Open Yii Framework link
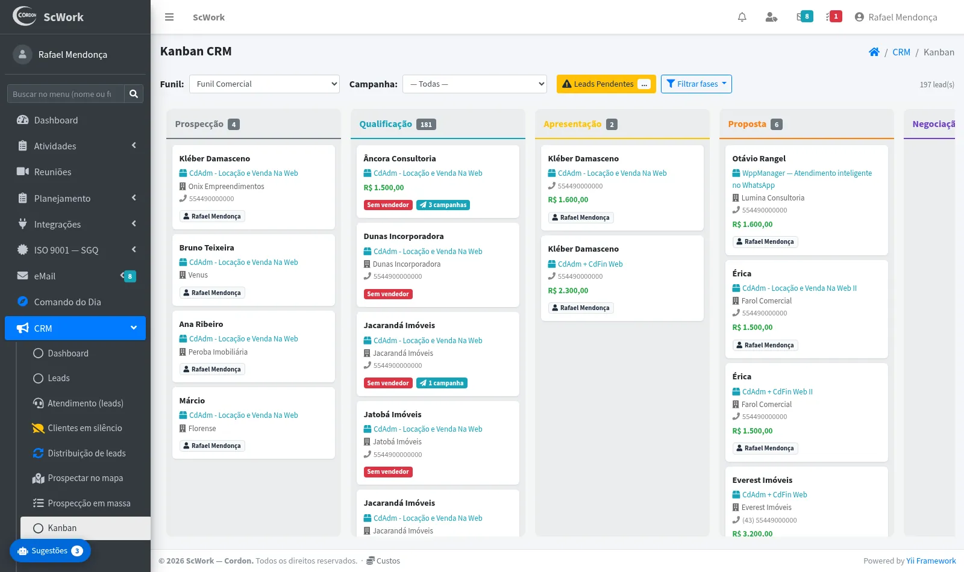Image resolution: width=964 pixels, height=572 pixels. [x=931, y=561]
